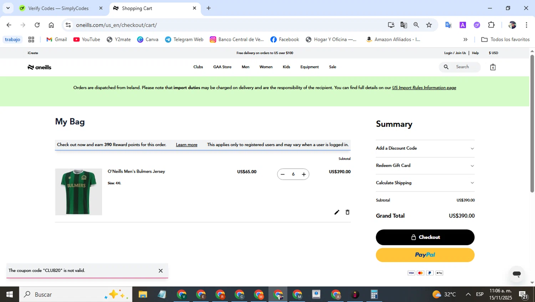Click the install app icon in address bar
The height and width of the screenshot is (302, 535).
pyautogui.click(x=391, y=25)
